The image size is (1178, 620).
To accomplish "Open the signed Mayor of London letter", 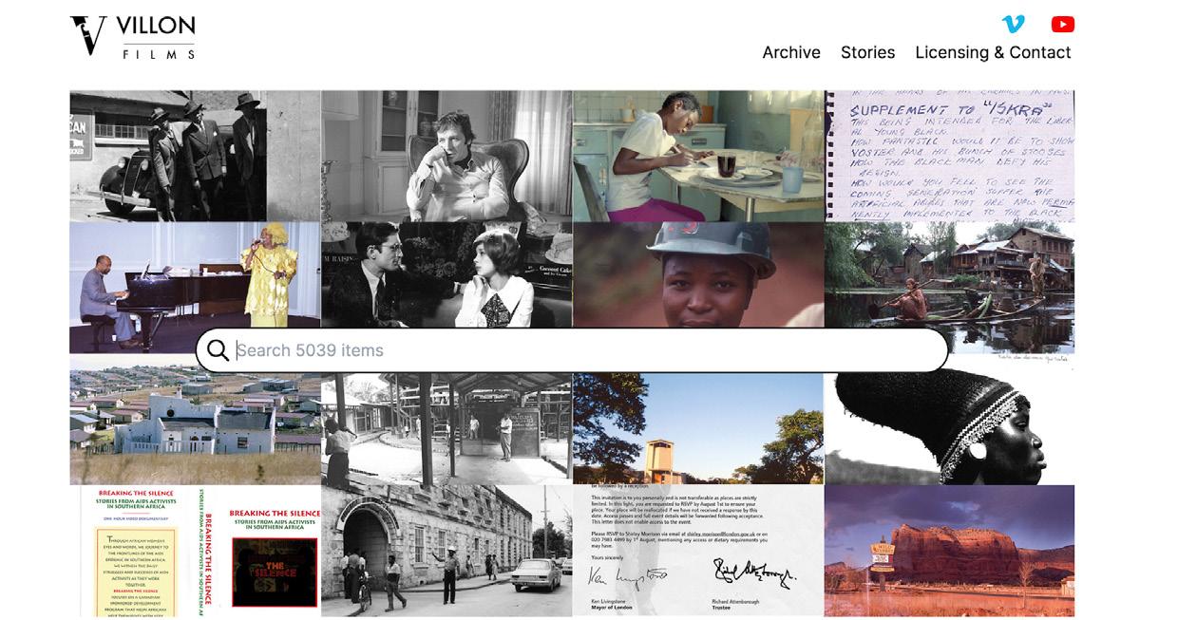I will coord(698,551).
